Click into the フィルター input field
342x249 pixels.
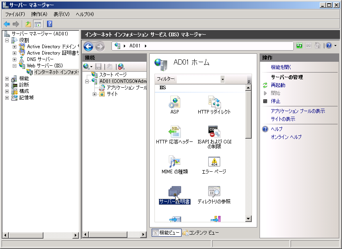point(199,79)
